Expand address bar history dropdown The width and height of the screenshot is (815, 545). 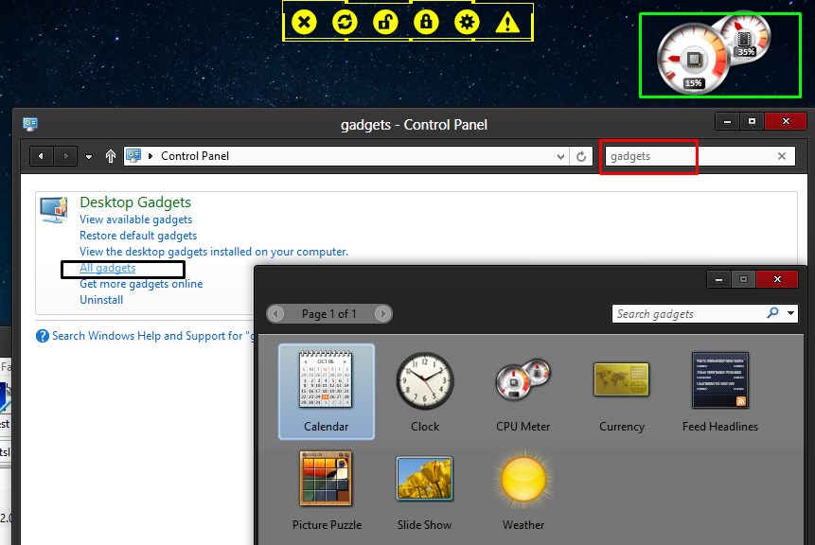[x=560, y=156]
